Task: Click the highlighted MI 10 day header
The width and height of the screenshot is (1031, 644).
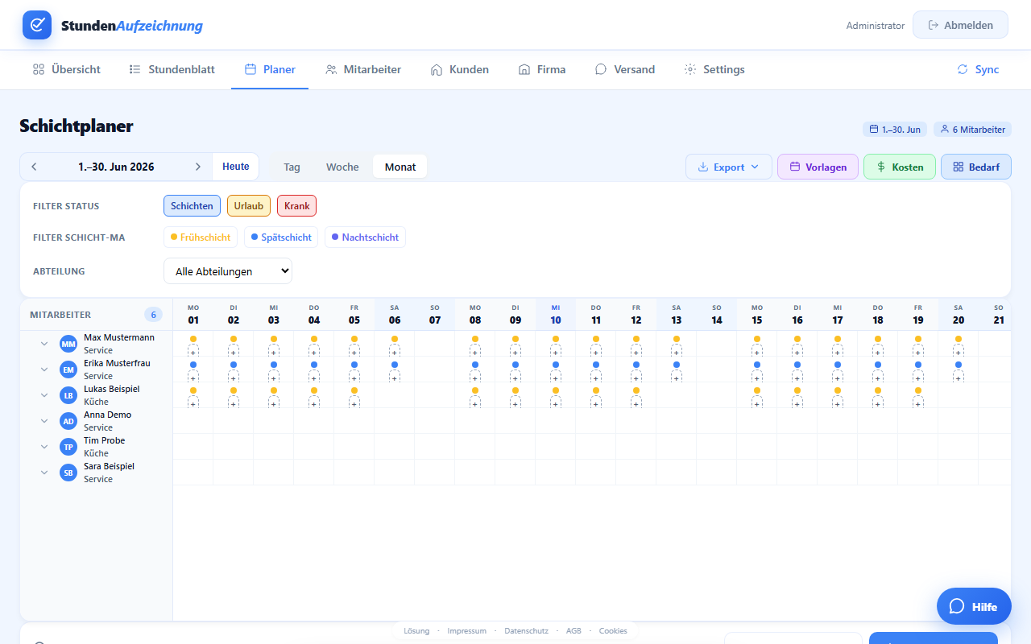Action: pyautogui.click(x=556, y=314)
